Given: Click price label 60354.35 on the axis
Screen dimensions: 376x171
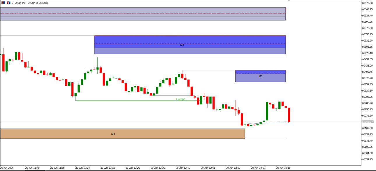Looking at the screenshot, I should coord(367,84).
